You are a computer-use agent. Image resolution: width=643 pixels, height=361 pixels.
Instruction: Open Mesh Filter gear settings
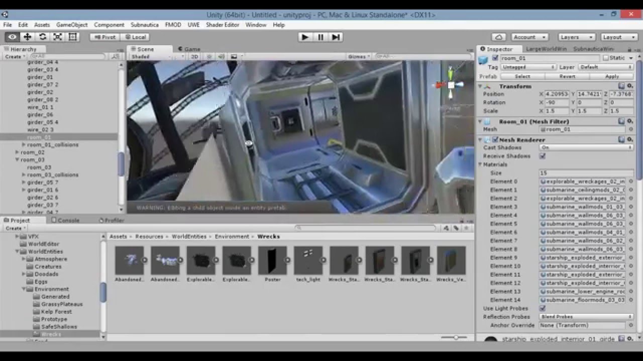pyautogui.click(x=629, y=121)
